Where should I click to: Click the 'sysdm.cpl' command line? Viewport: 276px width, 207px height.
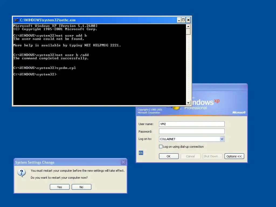[44, 68]
